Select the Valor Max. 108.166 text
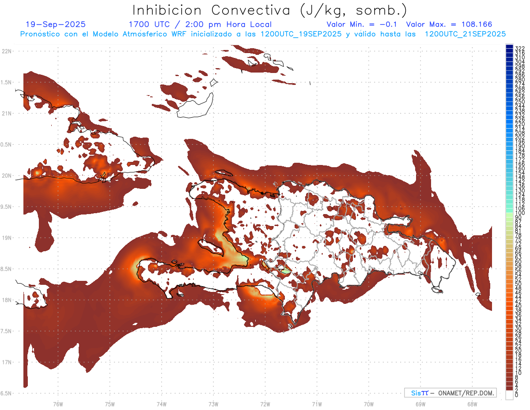Viewport: 530px width, 410px height. point(449,24)
